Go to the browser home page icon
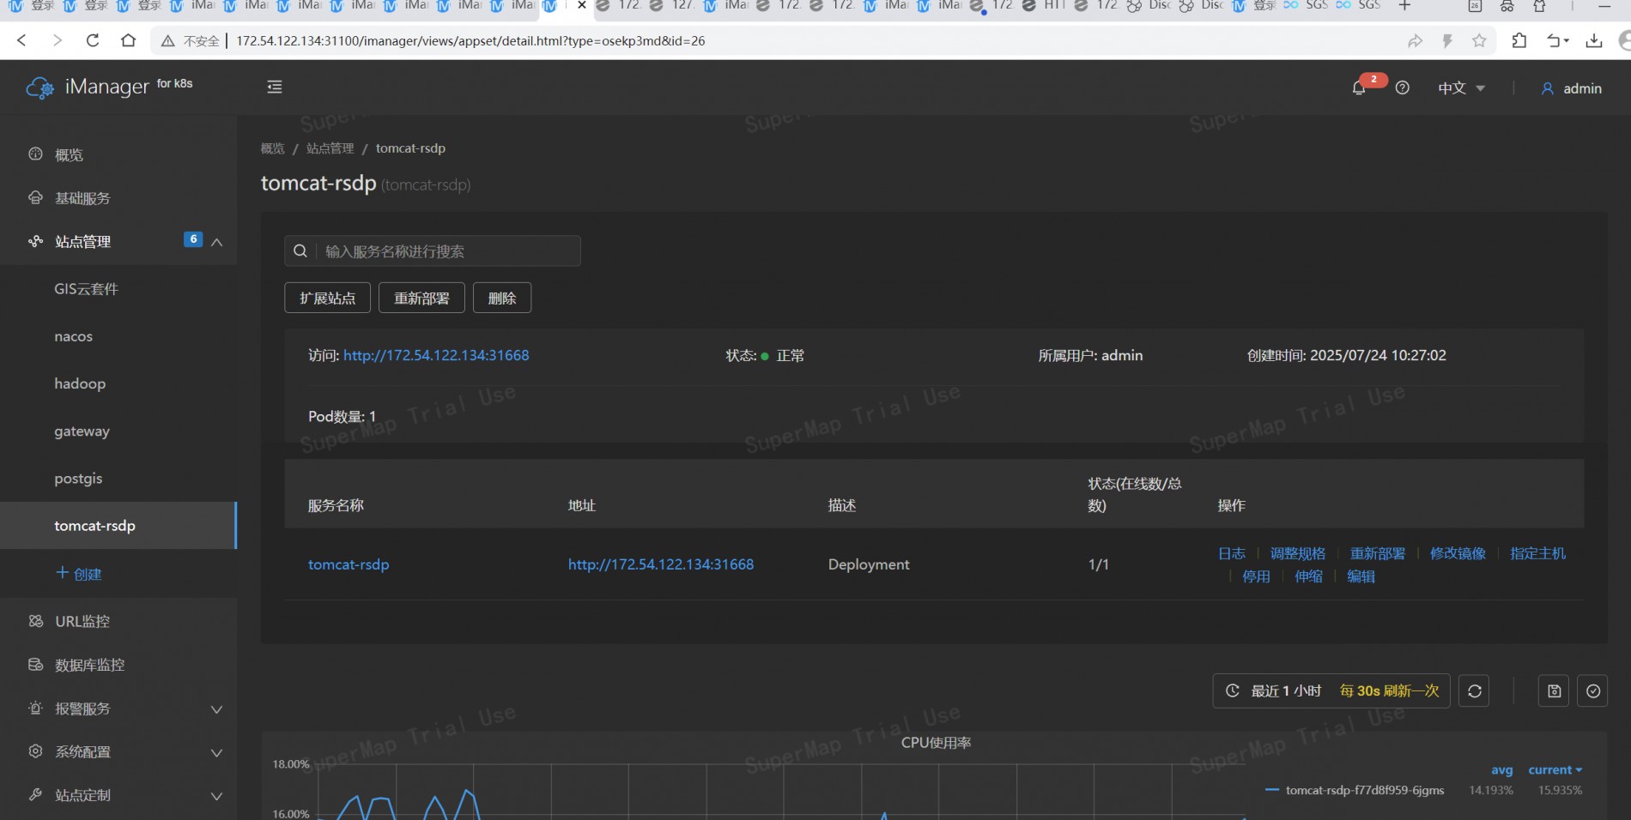 [x=128, y=40]
